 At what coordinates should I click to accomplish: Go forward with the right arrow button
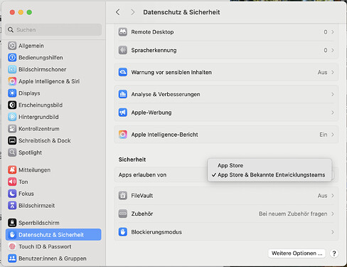133,12
